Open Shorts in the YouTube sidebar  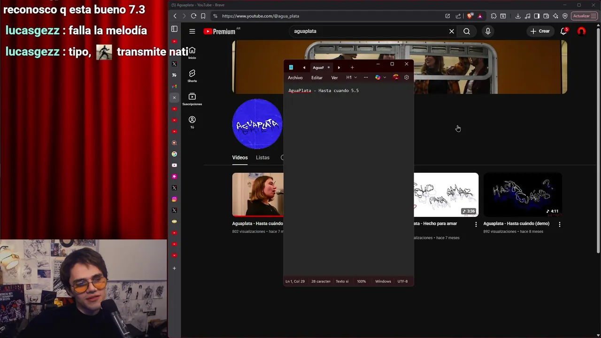point(192,76)
